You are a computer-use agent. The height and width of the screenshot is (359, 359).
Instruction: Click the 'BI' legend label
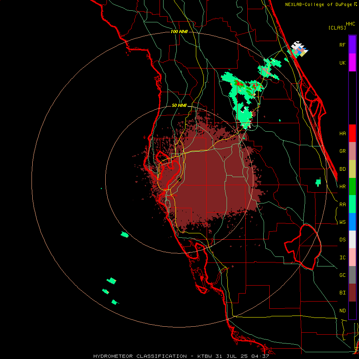(x=342, y=293)
